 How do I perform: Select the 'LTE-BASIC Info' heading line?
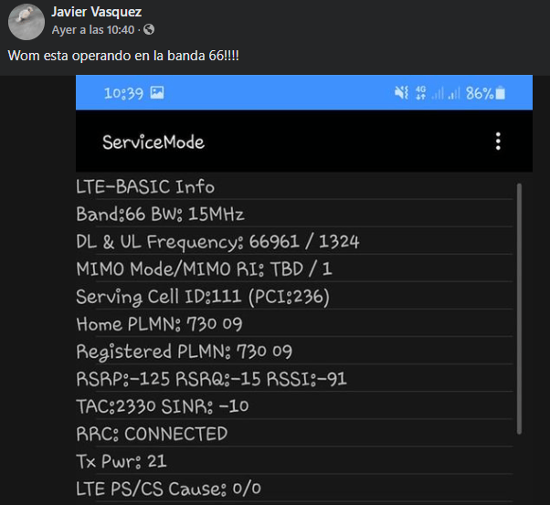tap(145, 187)
